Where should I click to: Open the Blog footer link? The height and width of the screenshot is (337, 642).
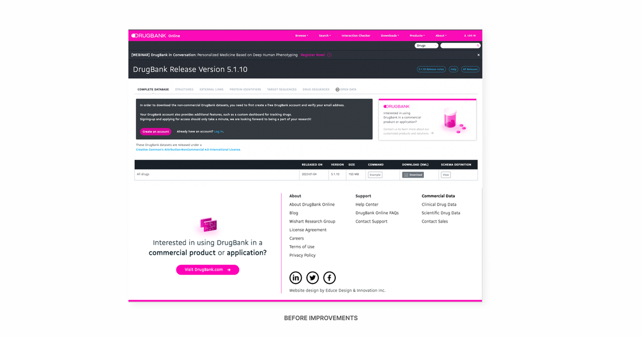click(x=294, y=213)
